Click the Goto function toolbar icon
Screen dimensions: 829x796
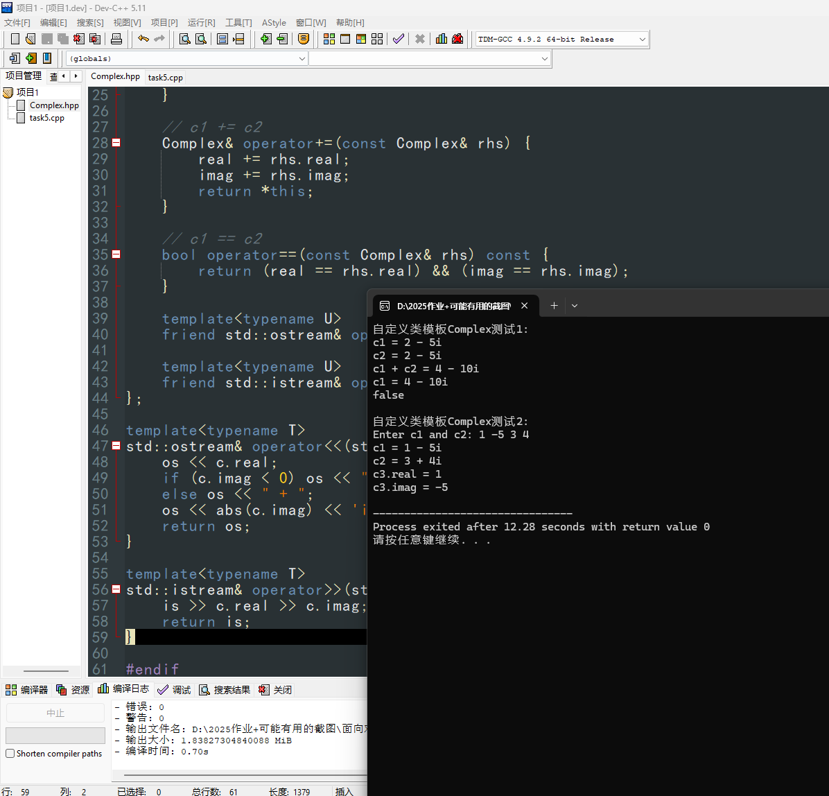point(222,39)
